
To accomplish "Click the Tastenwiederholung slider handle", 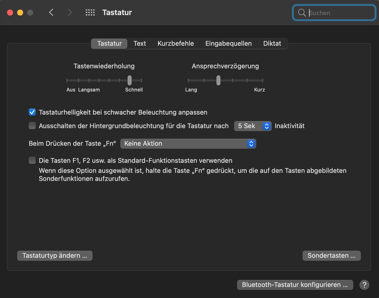I will 129,80.
